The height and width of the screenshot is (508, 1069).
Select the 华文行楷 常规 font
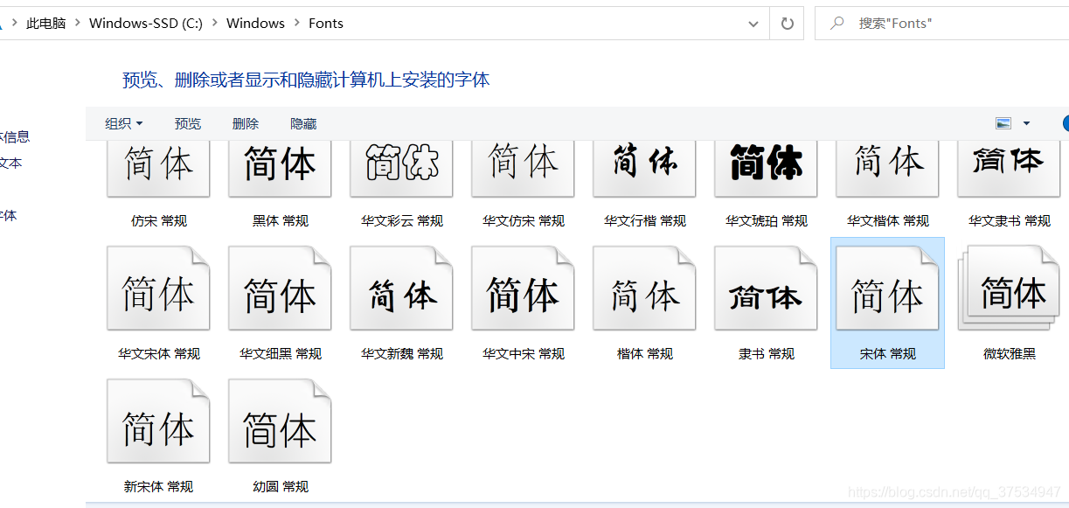644,166
